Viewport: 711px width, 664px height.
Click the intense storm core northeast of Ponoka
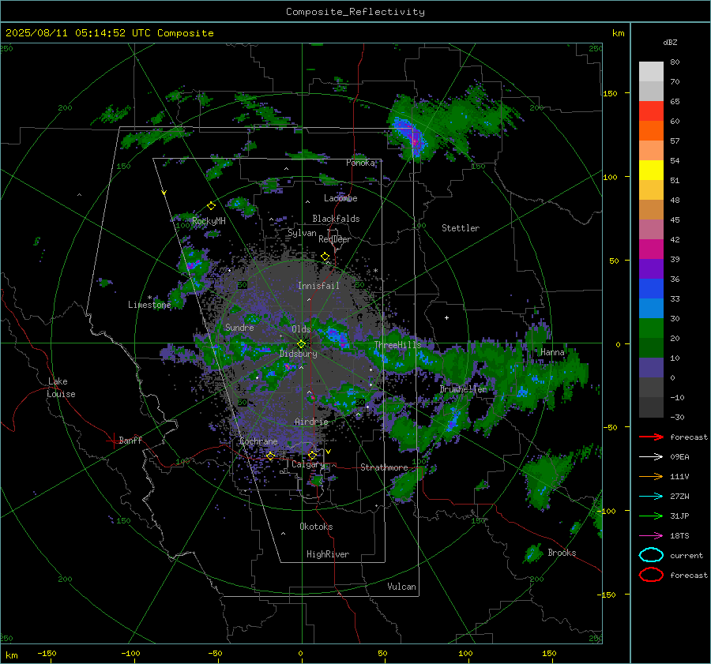pyautogui.click(x=413, y=138)
